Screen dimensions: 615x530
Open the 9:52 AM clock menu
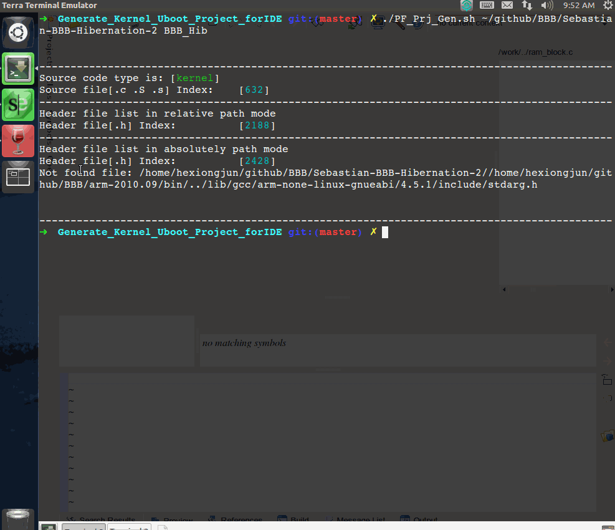tap(579, 5)
